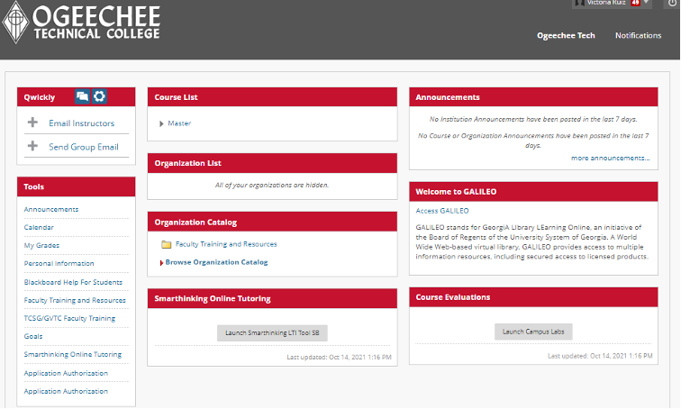Click the Tools module header
Viewport: 681px width, 409px height.
click(76, 186)
